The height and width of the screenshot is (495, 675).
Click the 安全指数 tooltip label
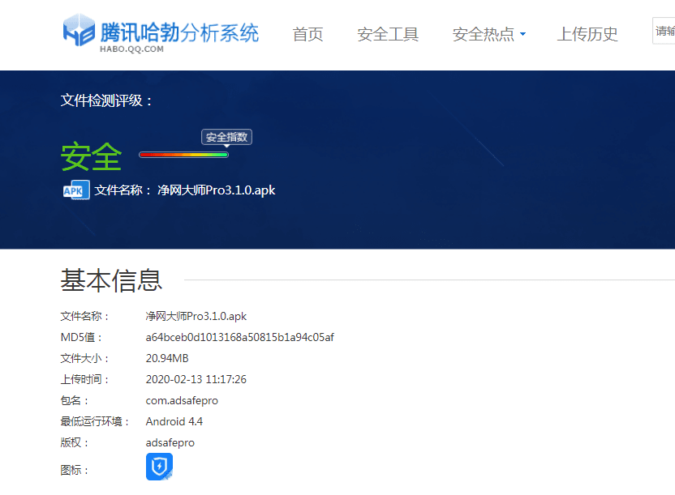point(226,137)
